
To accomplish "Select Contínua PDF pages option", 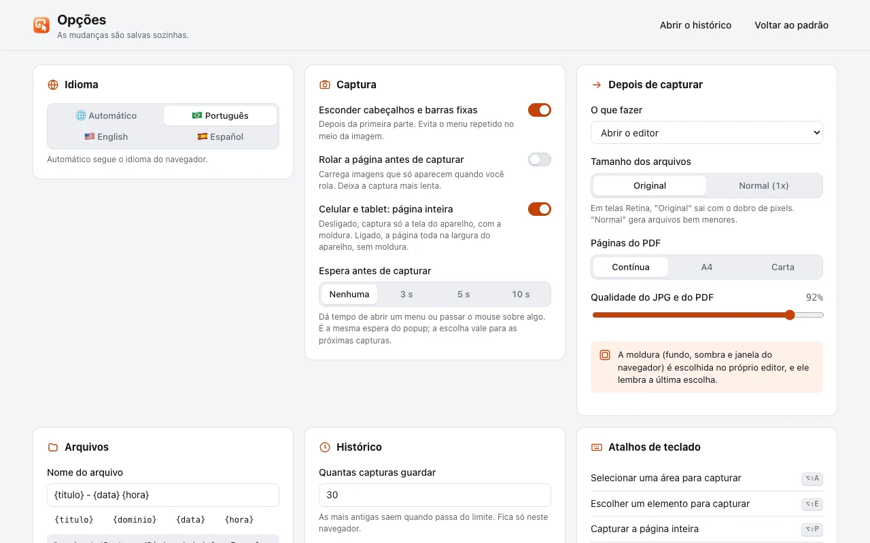I will [x=631, y=267].
